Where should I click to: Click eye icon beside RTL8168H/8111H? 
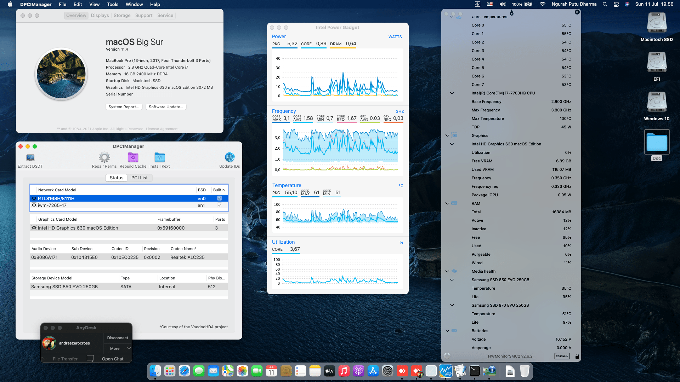(34, 198)
